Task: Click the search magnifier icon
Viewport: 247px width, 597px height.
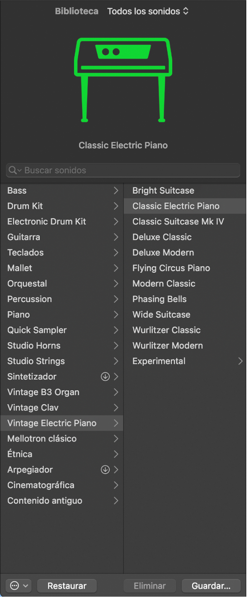Action: [x=13, y=170]
